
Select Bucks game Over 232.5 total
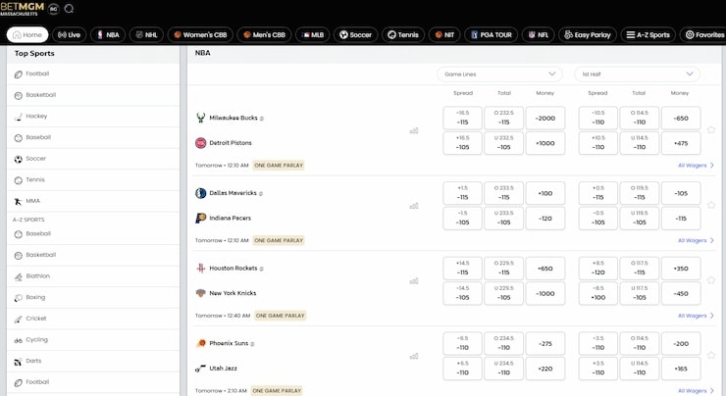(x=503, y=118)
